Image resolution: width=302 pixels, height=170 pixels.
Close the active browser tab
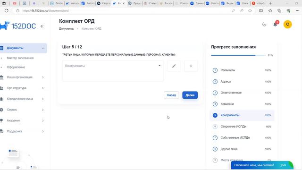click(124, 3)
